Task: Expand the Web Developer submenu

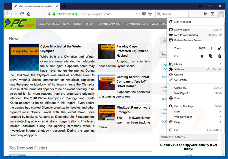Action: coord(220,117)
